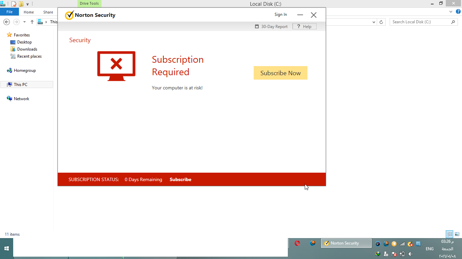Screen dimensions: 462x259
Task: Expand the Explorer ribbon chevron
Action: tap(451, 12)
